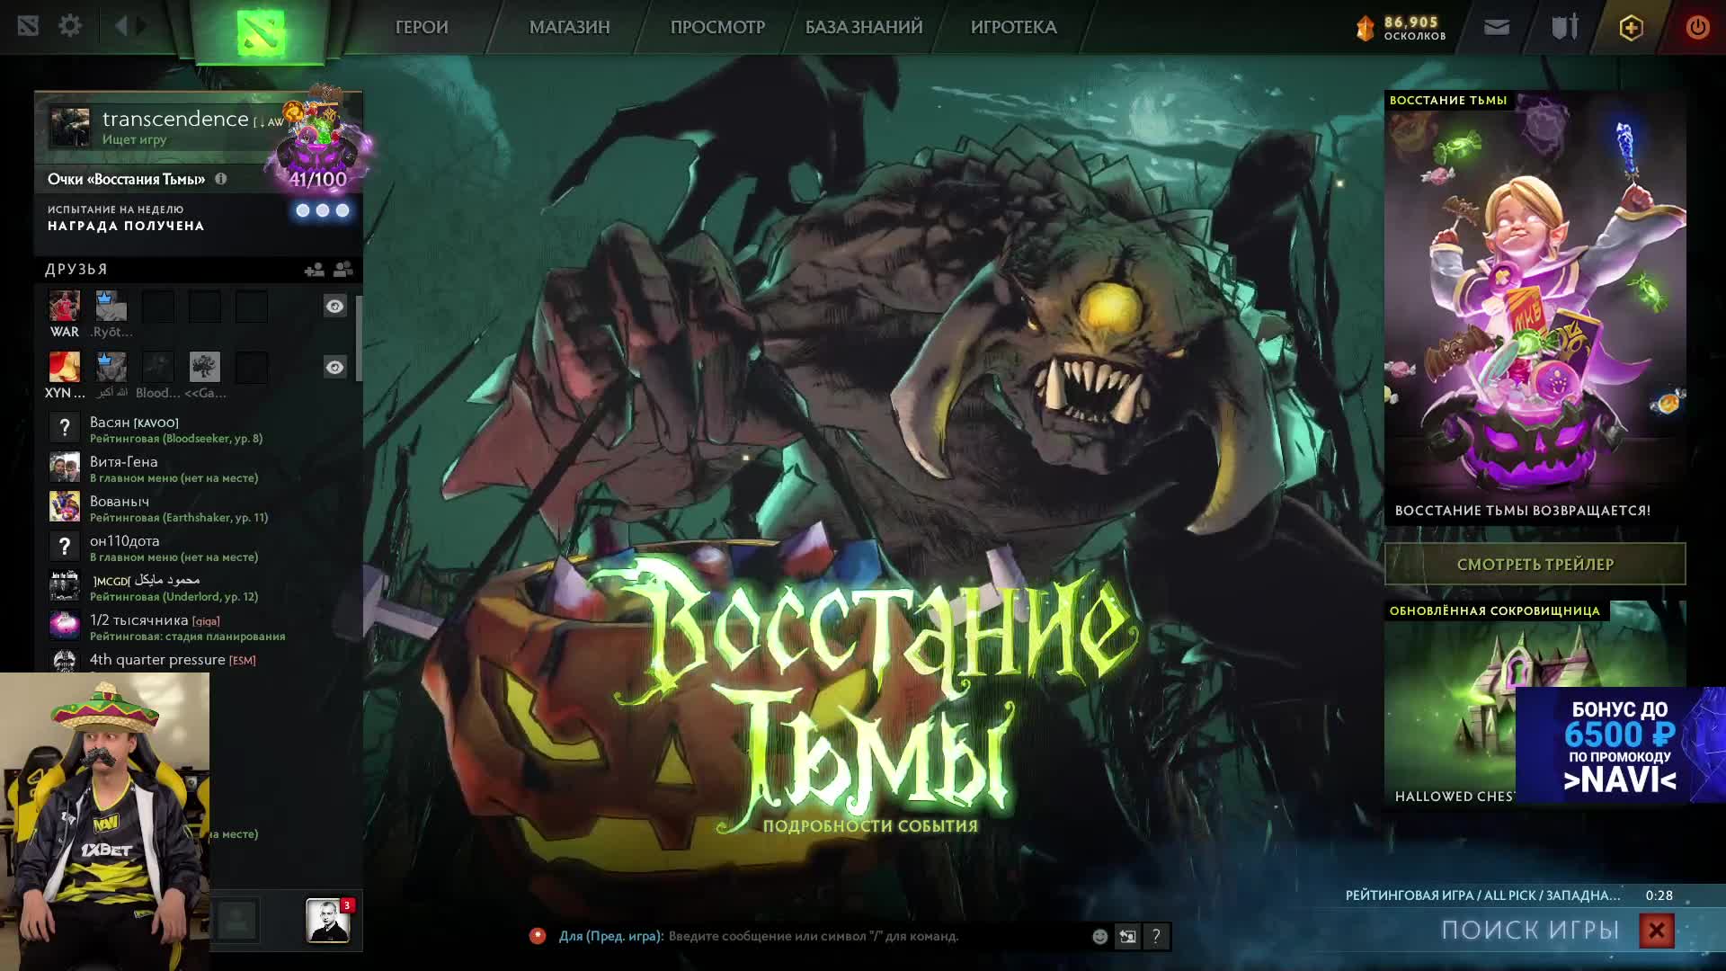Click the НАГРАДА ПОЛУЧЕНА weekly challenge text

coord(126,226)
